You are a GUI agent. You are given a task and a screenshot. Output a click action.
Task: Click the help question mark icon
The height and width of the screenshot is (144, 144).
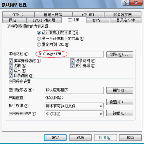point(126,3)
